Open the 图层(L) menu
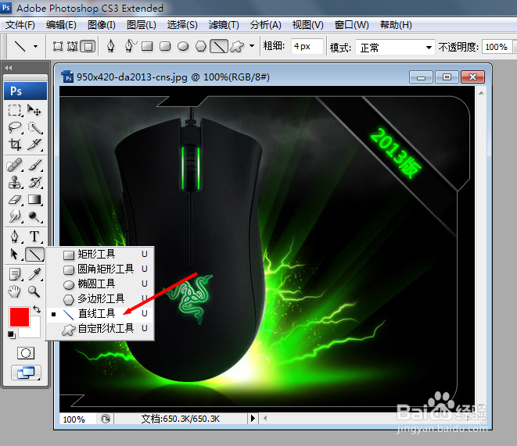This screenshot has height=446, width=517. (x=142, y=25)
